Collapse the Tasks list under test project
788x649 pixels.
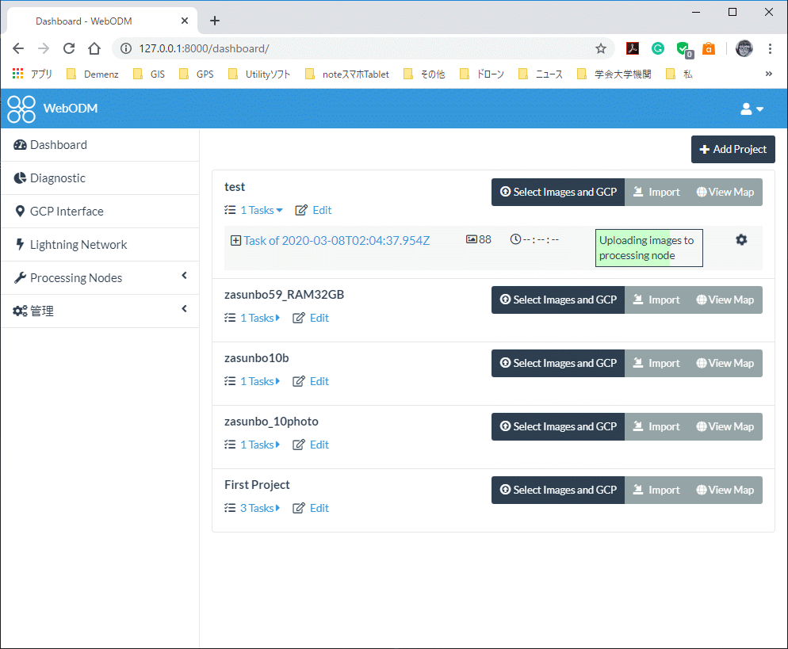254,210
